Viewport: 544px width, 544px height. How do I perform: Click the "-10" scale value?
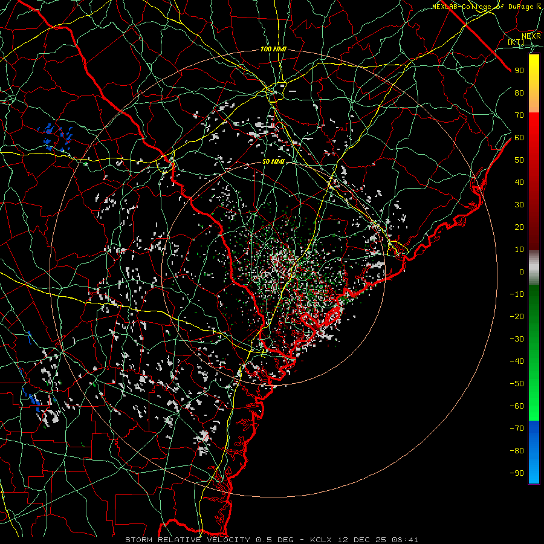click(x=517, y=294)
